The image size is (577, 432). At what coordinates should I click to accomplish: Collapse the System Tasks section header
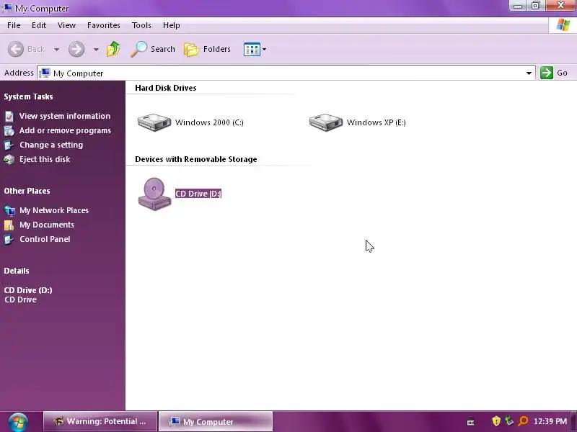click(28, 96)
